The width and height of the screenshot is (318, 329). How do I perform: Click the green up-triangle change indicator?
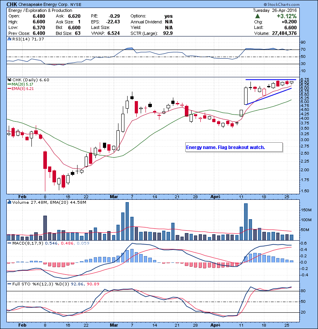click(258, 16)
